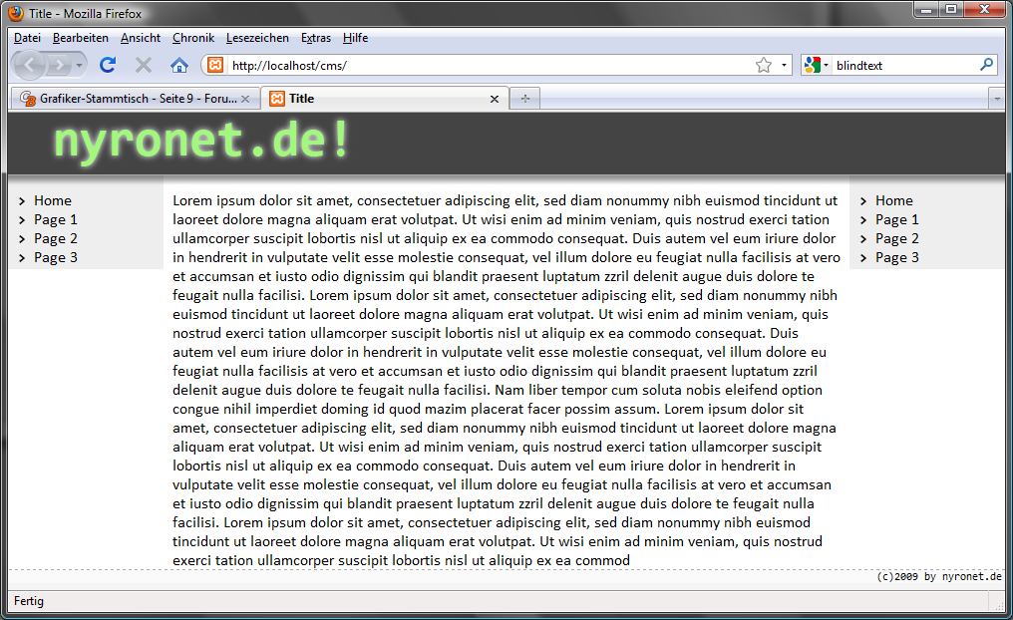Bookmark this page with the star
Image resolution: width=1013 pixels, height=620 pixels.
click(764, 65)
